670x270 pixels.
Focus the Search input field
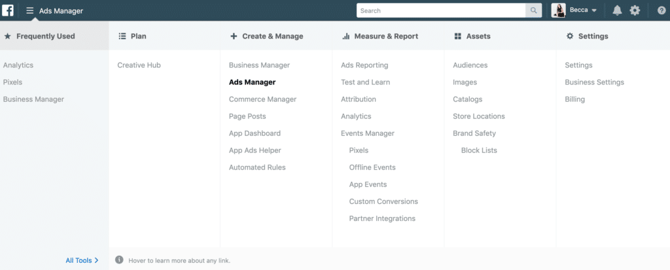[x=441, y=10]
